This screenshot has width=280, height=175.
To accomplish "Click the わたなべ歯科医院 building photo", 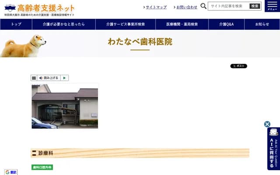I will (x=65, y=106).
